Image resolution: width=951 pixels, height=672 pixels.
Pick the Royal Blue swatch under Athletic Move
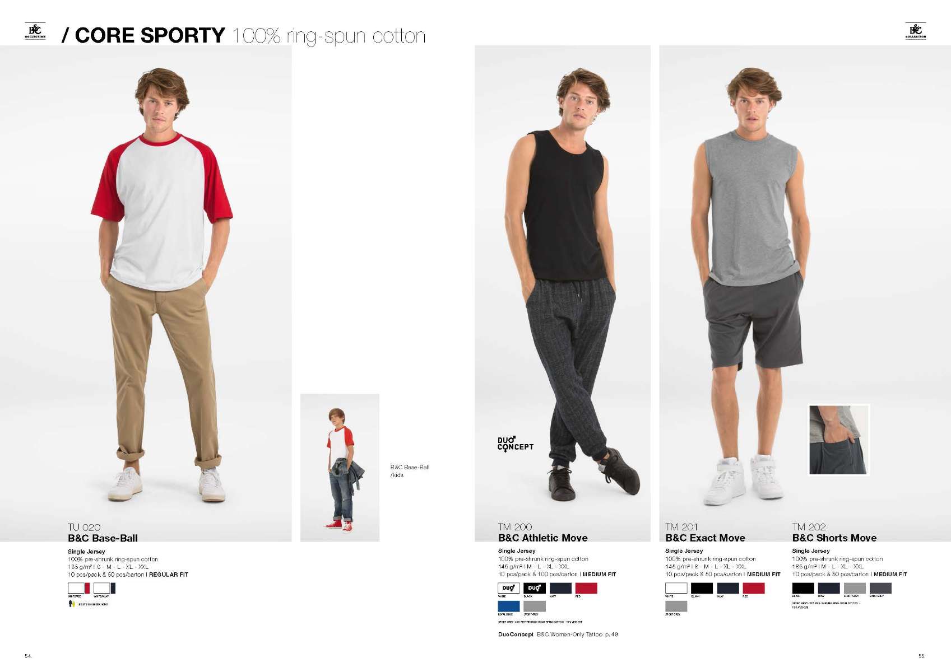pos(508,606)
